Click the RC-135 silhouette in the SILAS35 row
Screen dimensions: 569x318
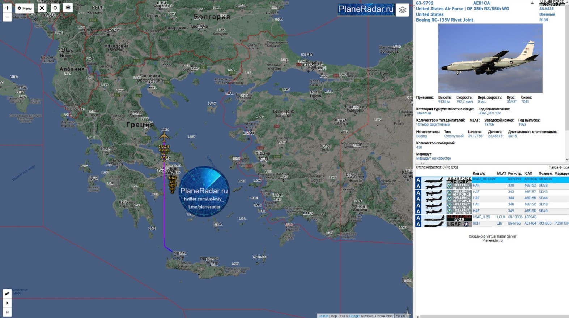click(434, 180)
